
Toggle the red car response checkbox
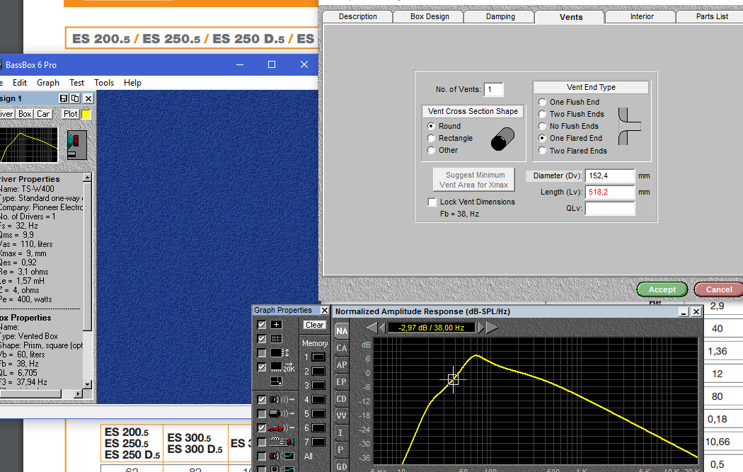tap(262, 428)
